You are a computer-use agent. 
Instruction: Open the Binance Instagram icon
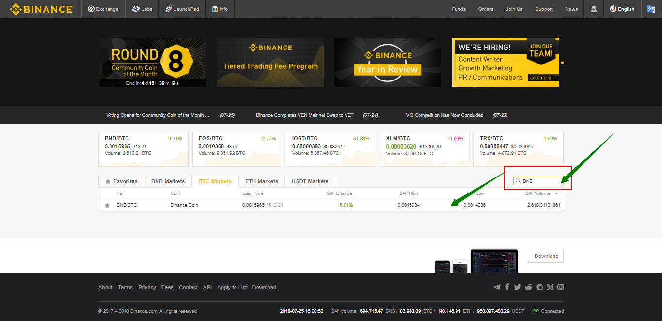click(x=561, y=287)
